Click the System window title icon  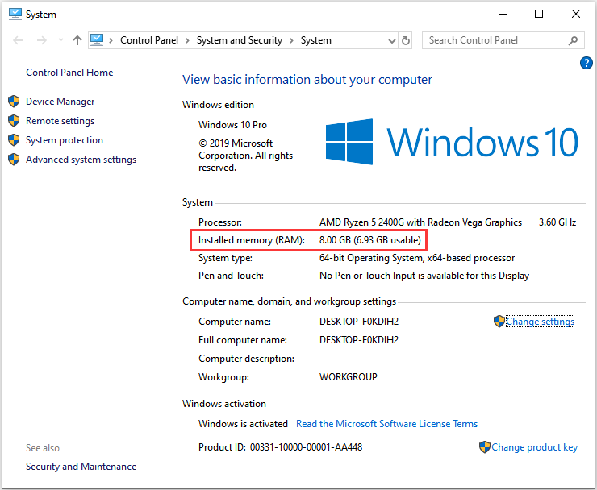tap(15, 14)
